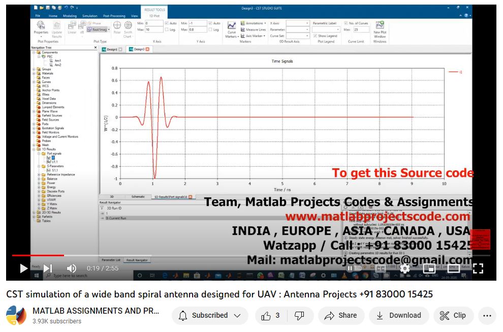Screen dimensions: 503x332
Task: Toggle X Axis Auto checkbox
Action: [167, 23]
